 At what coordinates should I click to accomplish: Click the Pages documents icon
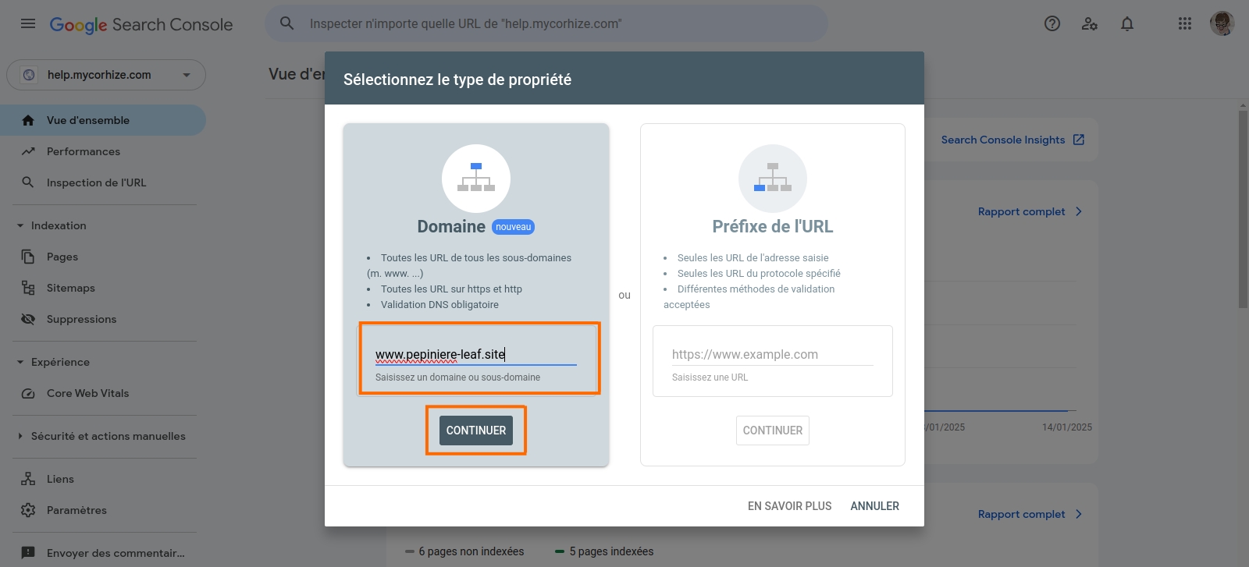click(x=28, y=257)
